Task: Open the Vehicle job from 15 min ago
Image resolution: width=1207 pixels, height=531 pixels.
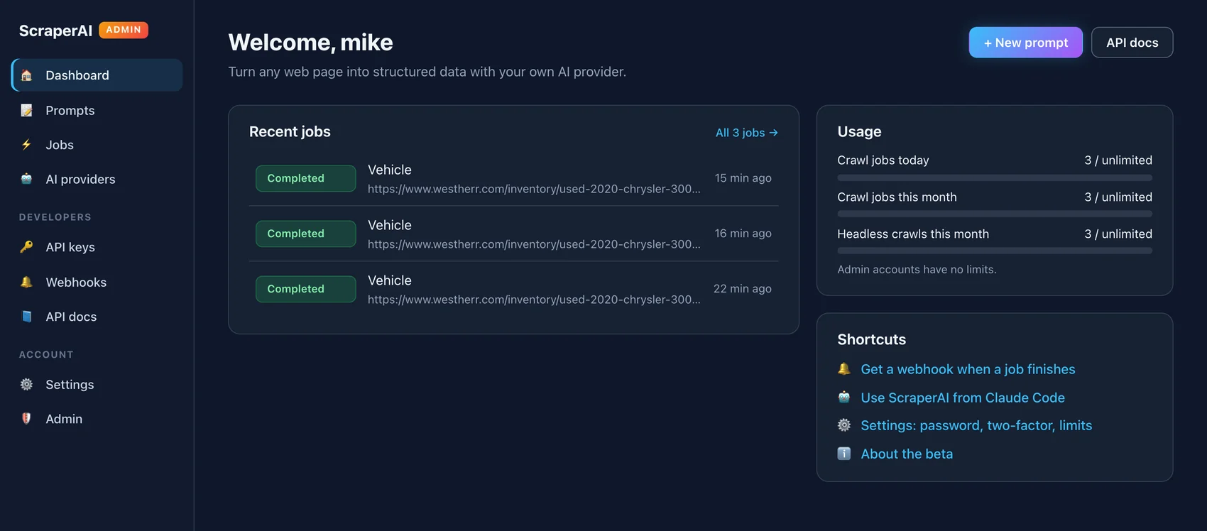Action: [514, 178]
